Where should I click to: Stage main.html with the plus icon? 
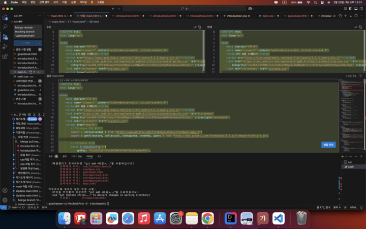point(35,72)
